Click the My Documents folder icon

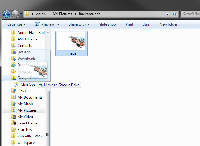tap(14, 97)
